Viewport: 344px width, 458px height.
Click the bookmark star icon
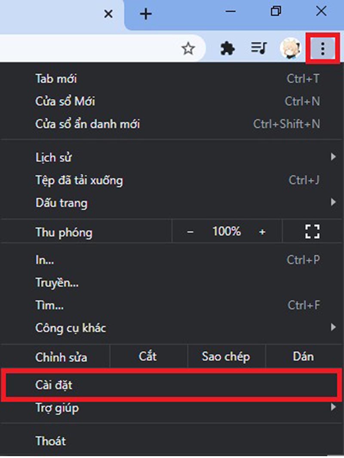pyautogui.click(x=188, y=49)
